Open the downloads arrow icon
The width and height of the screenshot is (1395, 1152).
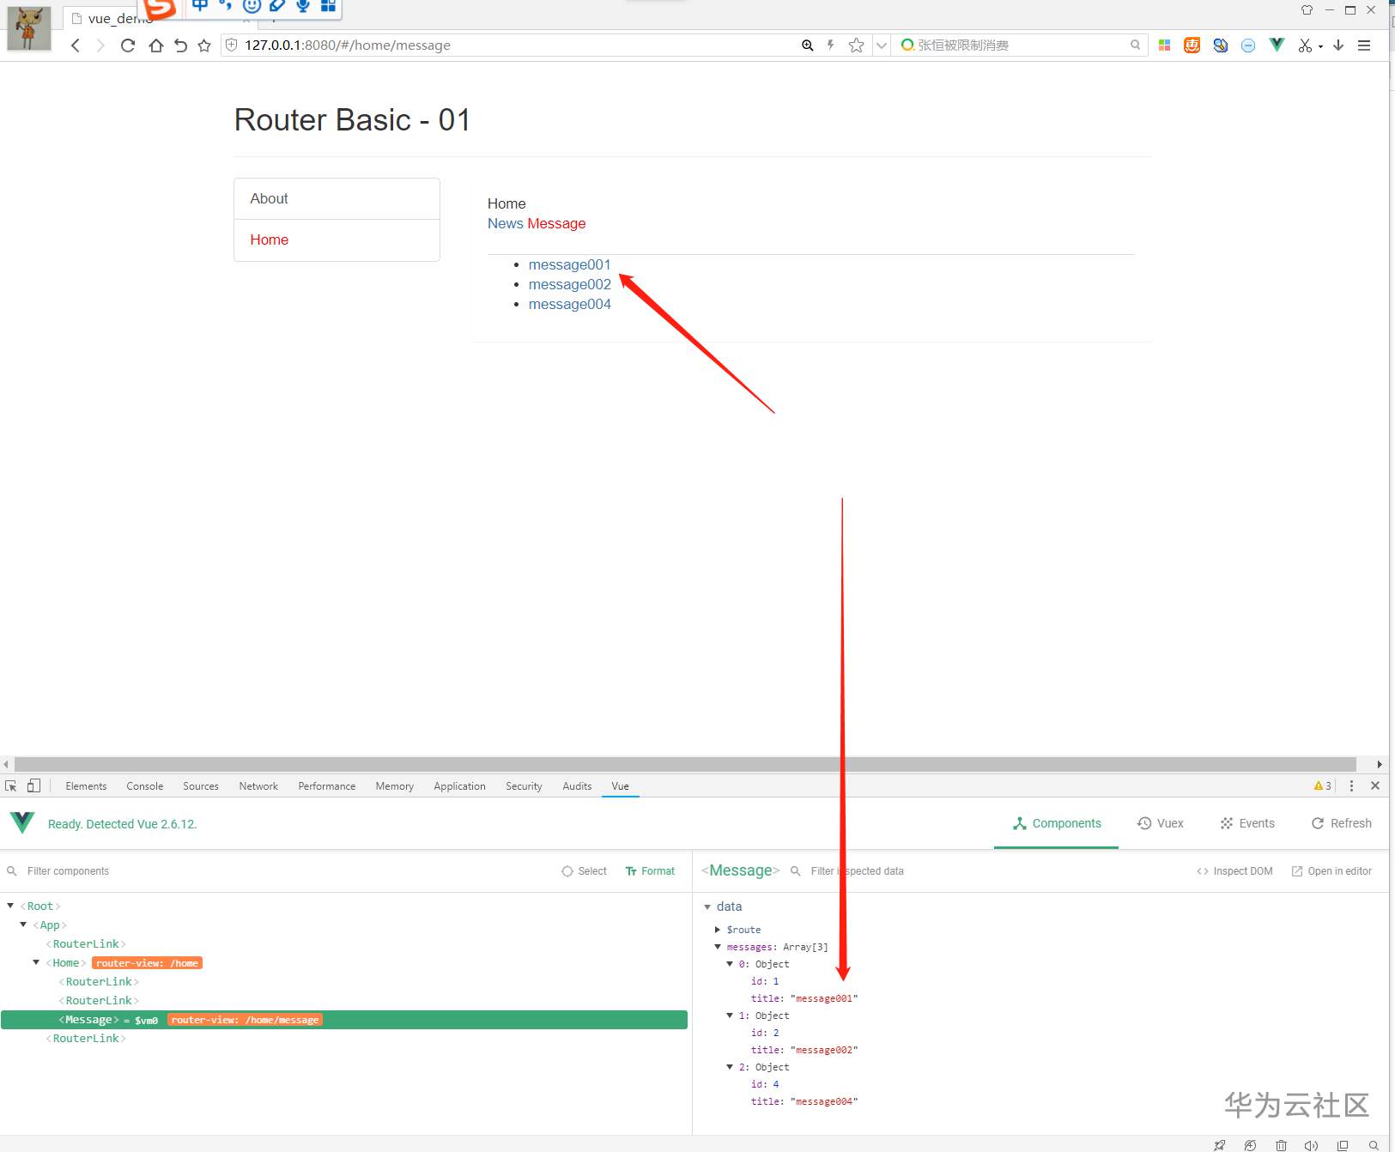(x=1338, y=45)
